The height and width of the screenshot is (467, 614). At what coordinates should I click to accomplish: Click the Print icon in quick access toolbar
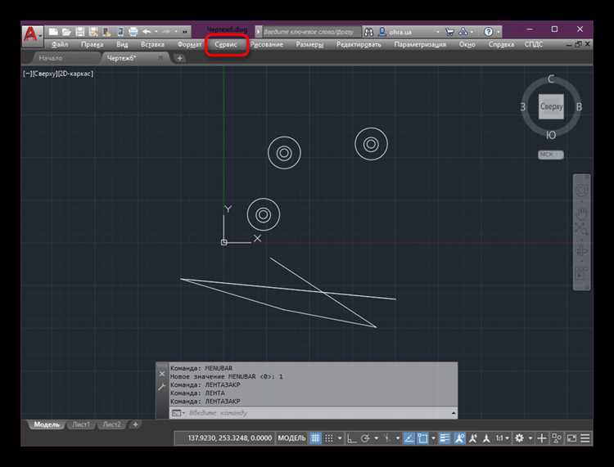(133, 32)
